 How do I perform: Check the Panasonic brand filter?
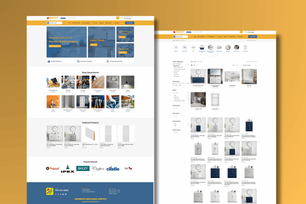173,97
